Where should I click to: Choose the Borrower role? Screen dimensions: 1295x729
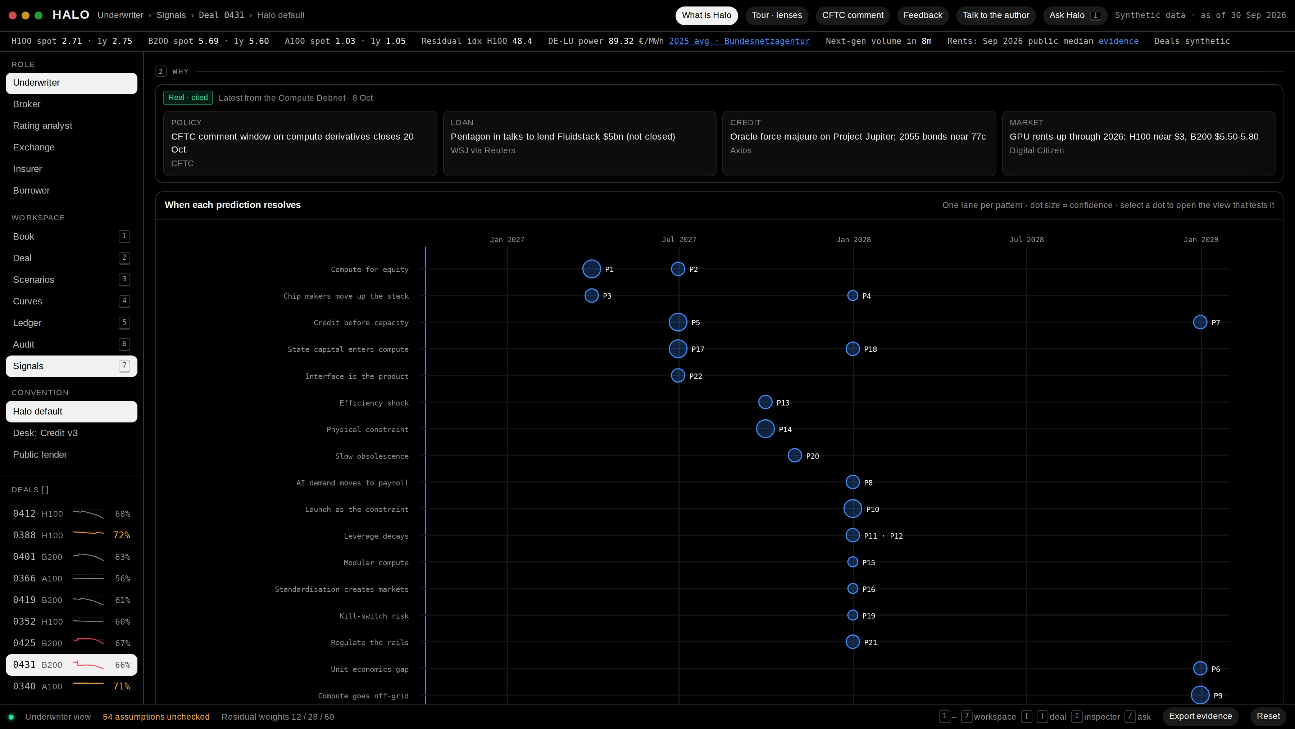(x=71, y=191)
